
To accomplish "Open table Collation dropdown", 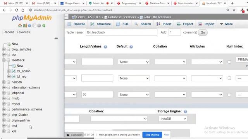I will pos(119,119).
